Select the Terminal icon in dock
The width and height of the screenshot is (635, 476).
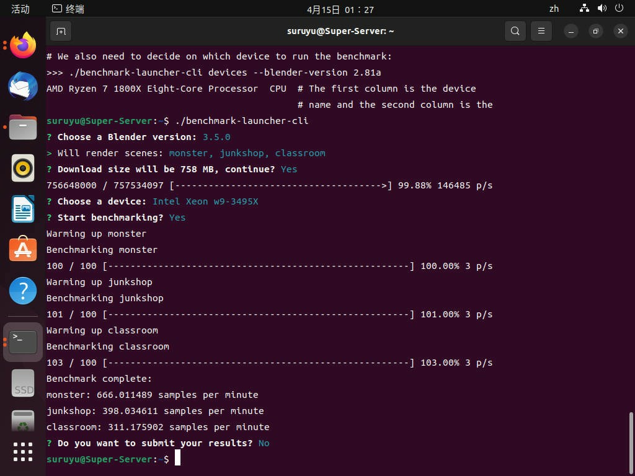point(23,342)
